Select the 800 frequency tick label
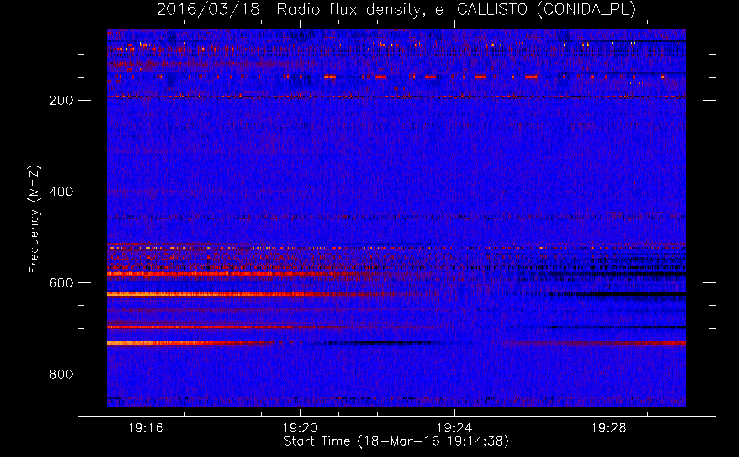 click(61, 374)
